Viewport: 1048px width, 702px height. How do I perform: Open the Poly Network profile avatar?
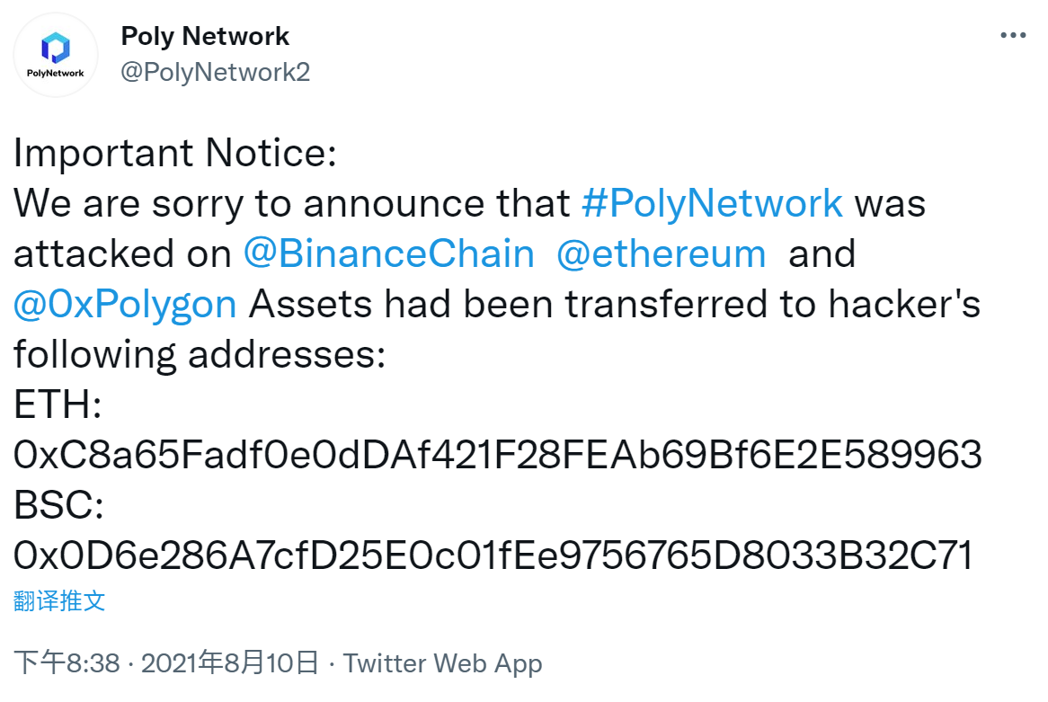(x=56, y=56)
